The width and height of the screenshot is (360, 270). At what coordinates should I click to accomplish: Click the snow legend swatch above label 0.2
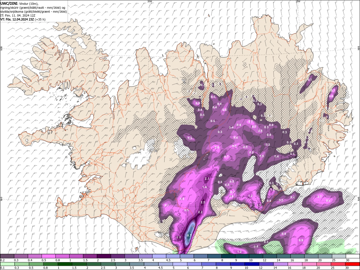7,256
